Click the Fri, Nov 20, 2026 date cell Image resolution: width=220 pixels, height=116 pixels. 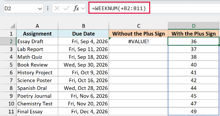tap(84, 104)
